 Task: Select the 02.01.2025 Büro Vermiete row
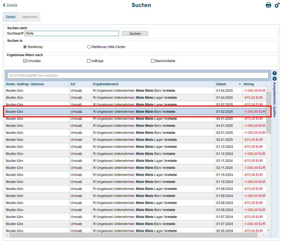click(x=135, y=133)
